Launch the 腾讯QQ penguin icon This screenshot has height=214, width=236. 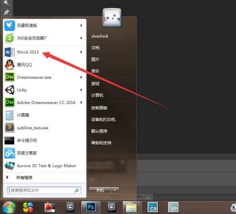pyautogui.click(x=9, y=64)
